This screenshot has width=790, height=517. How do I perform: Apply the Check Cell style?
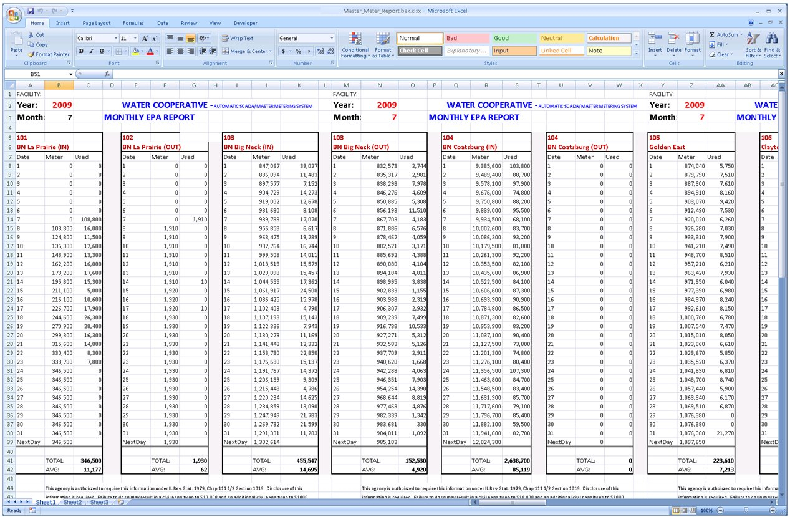420,51
